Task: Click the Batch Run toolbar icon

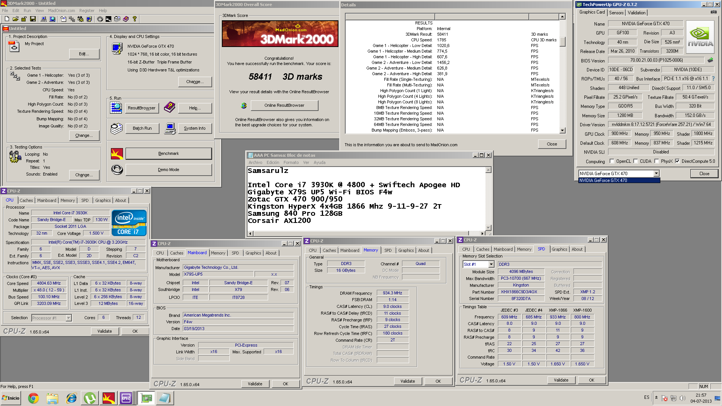Action: [x=117, y=19]
